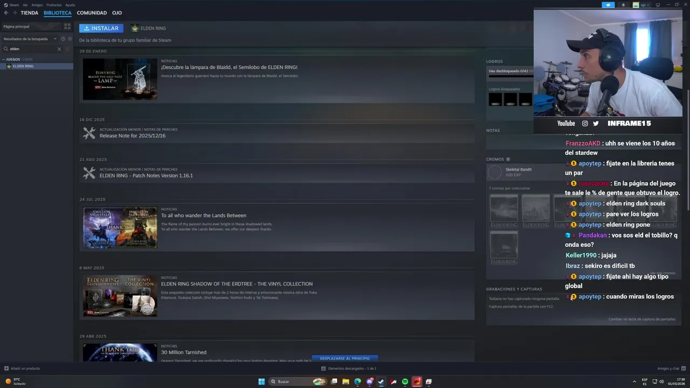
Task: Click the recent activity clock filter icon
Action: coord(63,39)
